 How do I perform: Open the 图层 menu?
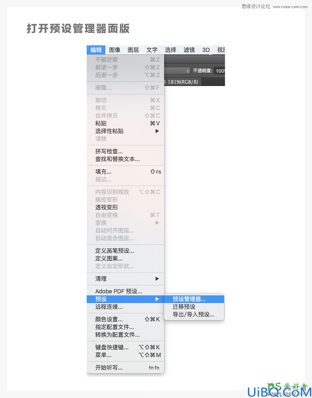click(x=133, y=50)
